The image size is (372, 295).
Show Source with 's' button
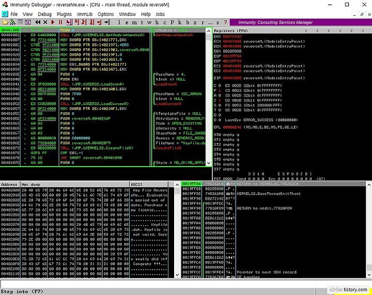pos(218,22)
